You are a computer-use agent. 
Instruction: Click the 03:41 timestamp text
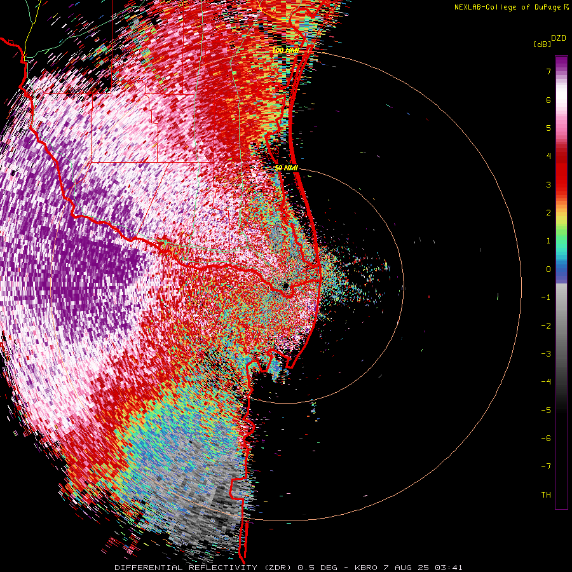[450, 568]
